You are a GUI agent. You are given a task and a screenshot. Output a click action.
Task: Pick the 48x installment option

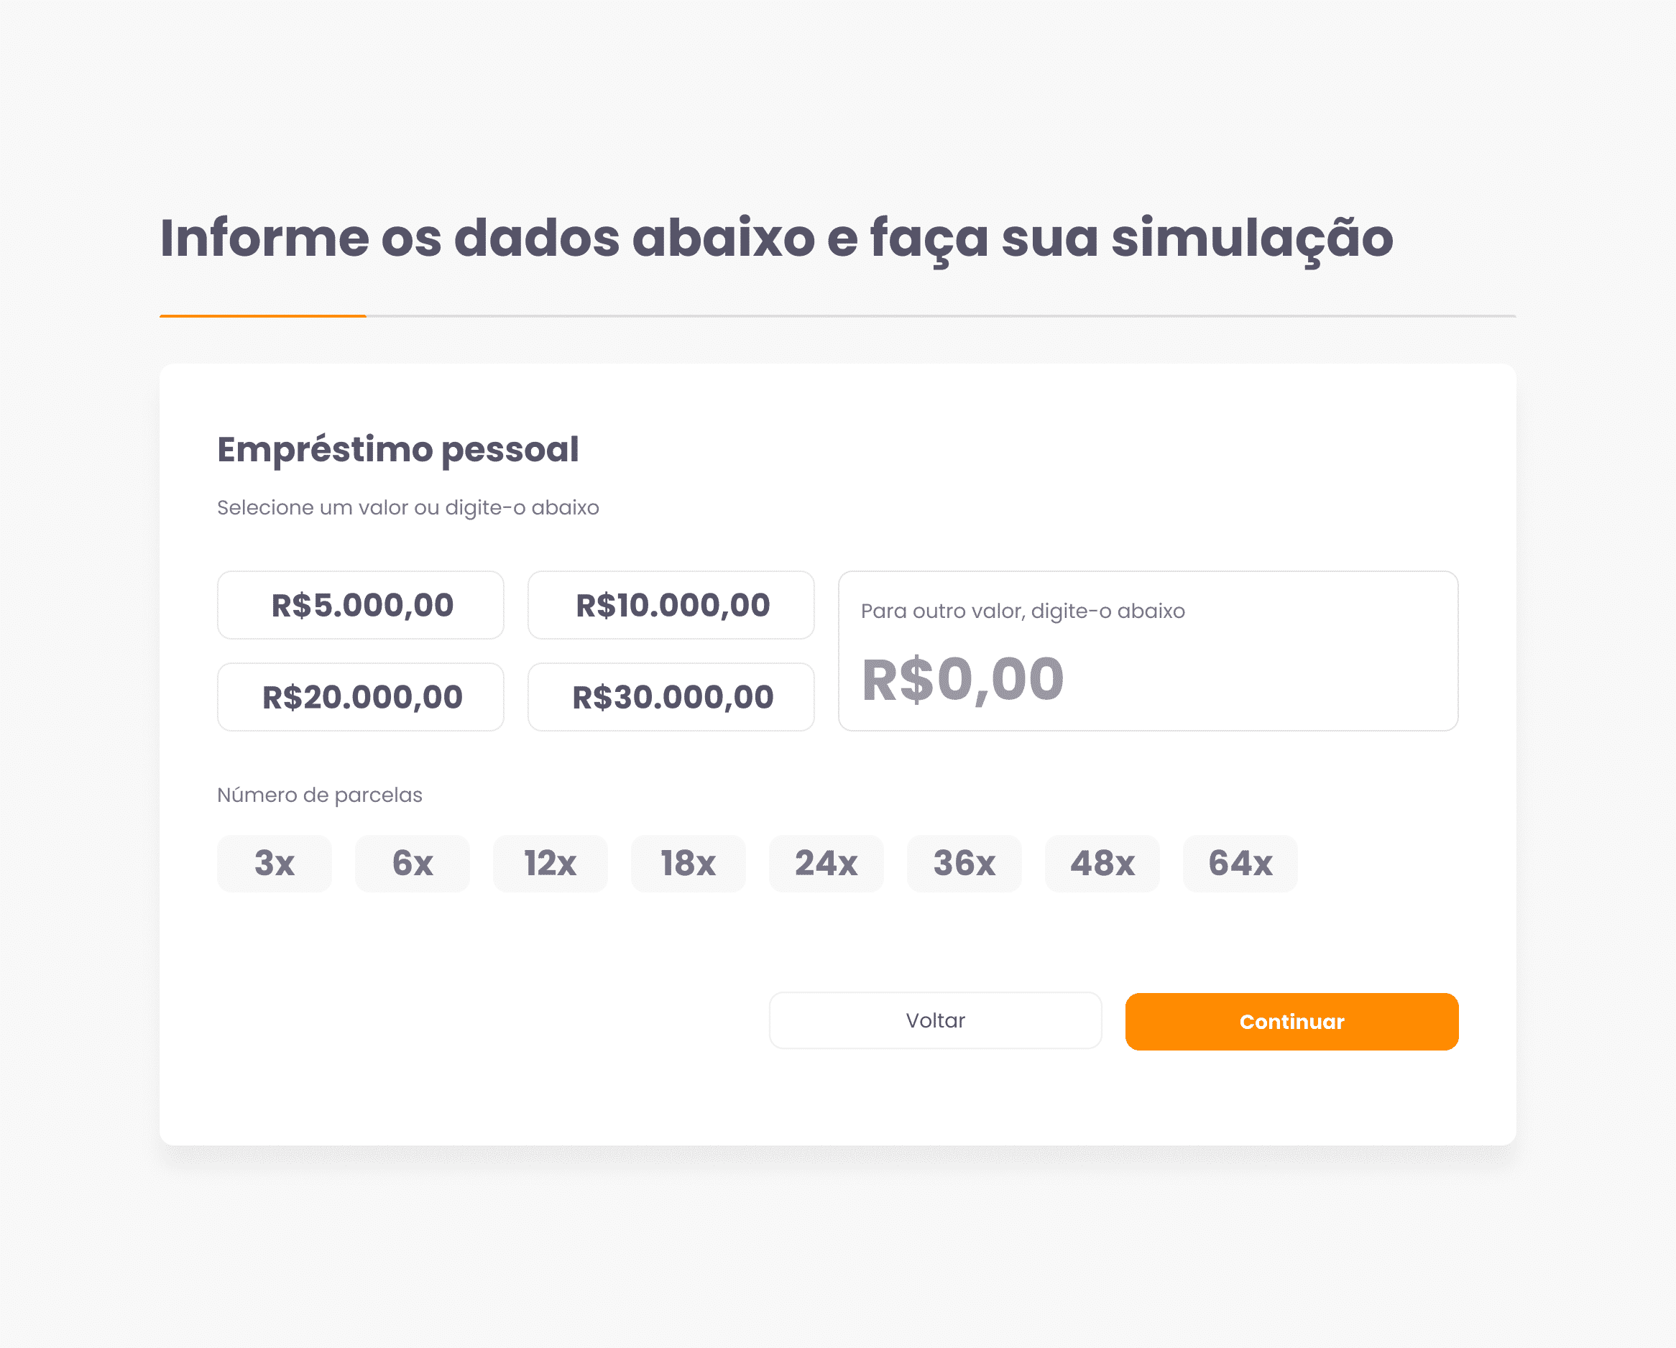point(1102,864)
